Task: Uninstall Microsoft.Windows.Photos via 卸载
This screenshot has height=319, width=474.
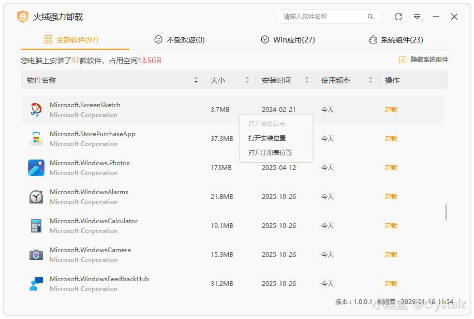Action: 391,168
